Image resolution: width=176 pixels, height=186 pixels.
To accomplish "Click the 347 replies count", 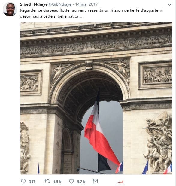I will click(x=32, y=181).
